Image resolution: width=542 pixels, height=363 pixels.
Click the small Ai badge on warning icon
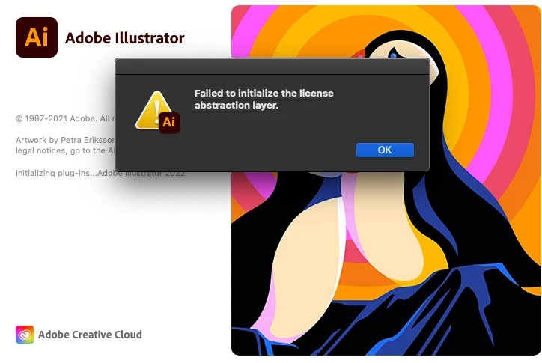(169, 122)
